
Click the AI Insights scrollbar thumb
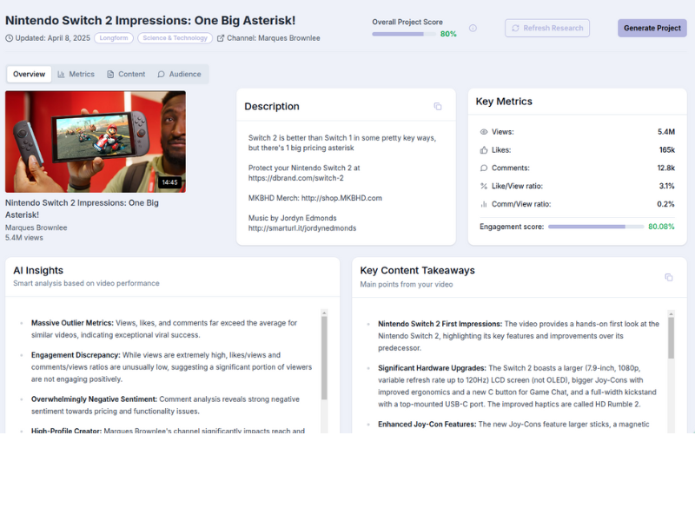(324, 358)
